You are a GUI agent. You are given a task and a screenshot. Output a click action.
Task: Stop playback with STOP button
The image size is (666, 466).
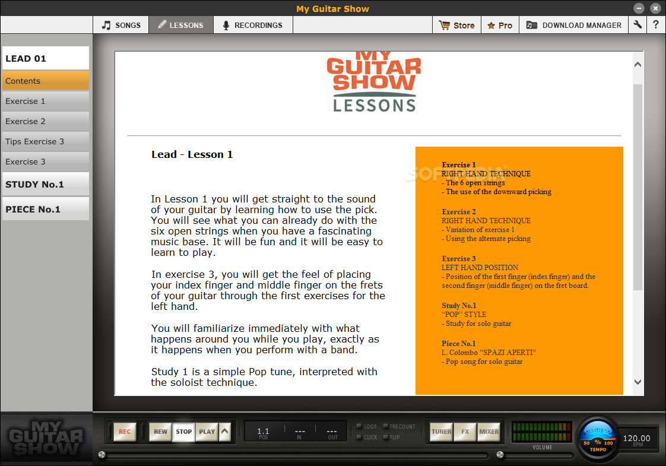point(183,432)
